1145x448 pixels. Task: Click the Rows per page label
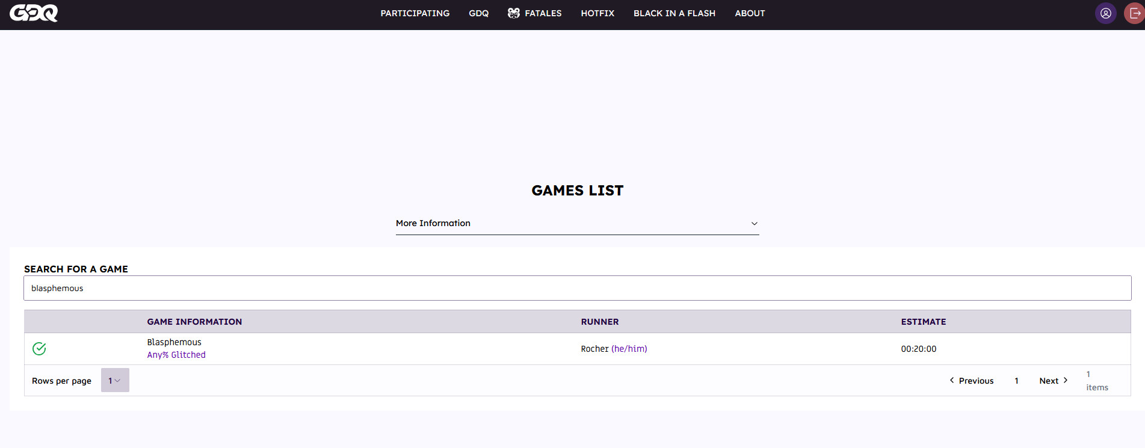pos(61,381)
